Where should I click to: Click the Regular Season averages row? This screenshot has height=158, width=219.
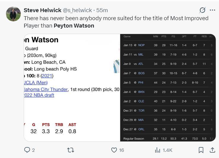coord(168,138)
